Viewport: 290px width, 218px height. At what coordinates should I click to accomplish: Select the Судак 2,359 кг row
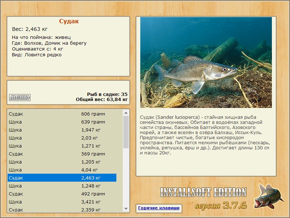click(62, 209)
